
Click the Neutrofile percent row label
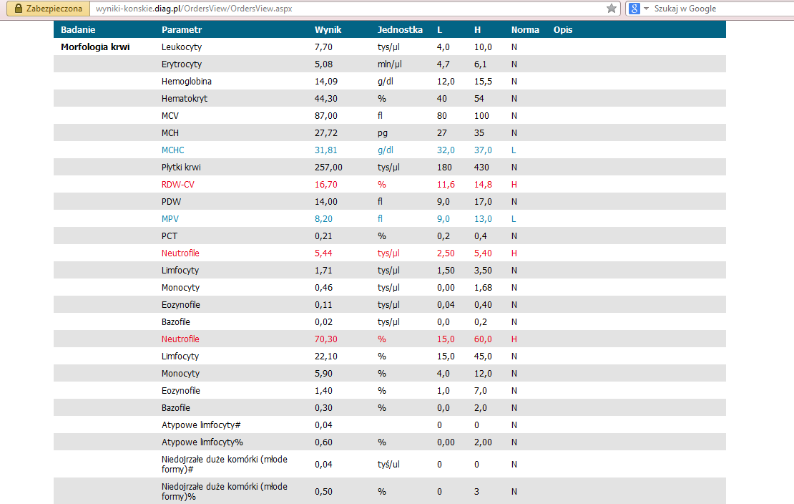[180, 339]
